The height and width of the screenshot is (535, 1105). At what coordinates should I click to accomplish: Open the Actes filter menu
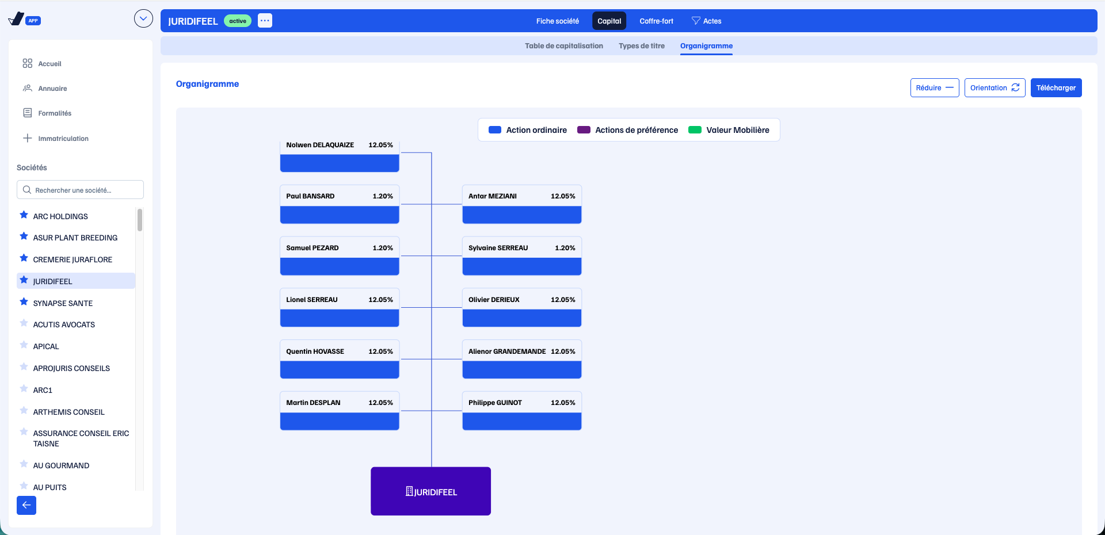[706, 21]
